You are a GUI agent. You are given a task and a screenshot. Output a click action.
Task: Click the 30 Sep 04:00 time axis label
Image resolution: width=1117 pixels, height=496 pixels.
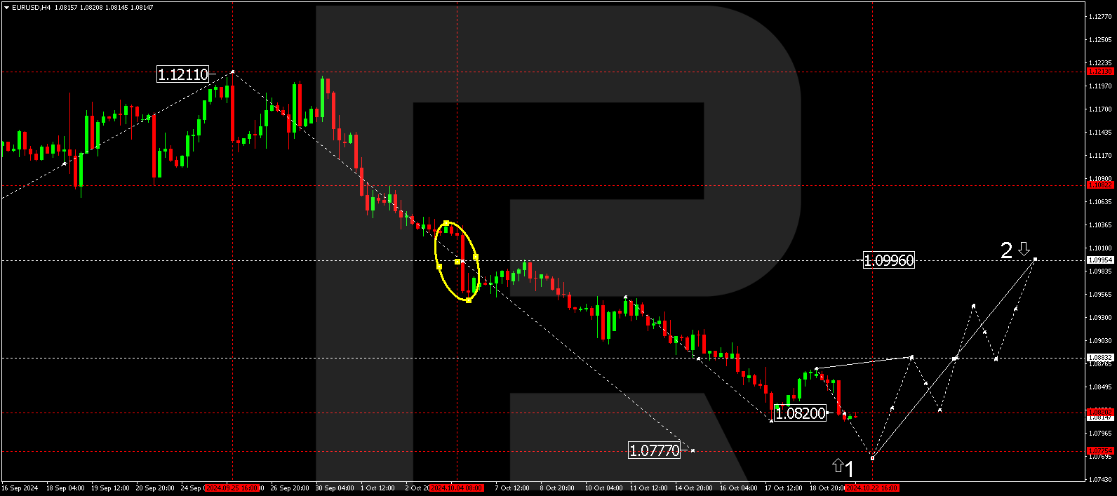(x=335, y=488)
